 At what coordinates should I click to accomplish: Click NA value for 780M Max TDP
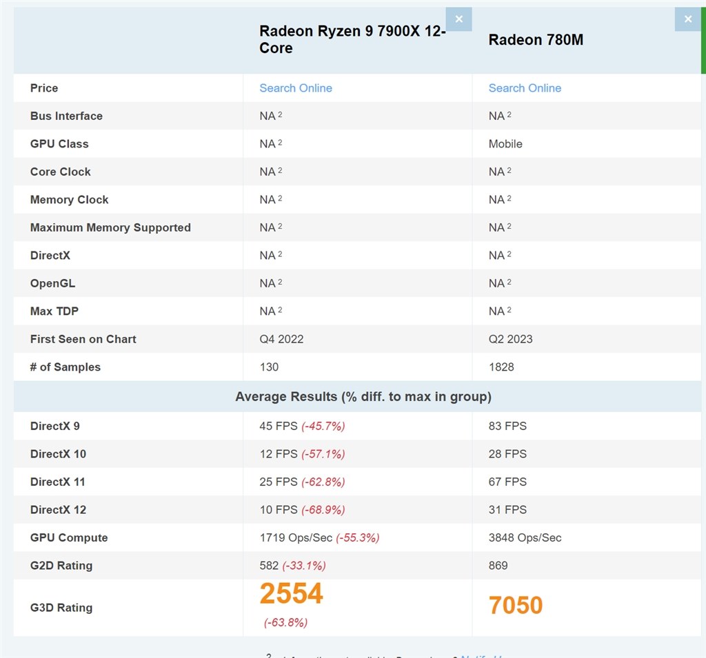[x=500, y=311]
